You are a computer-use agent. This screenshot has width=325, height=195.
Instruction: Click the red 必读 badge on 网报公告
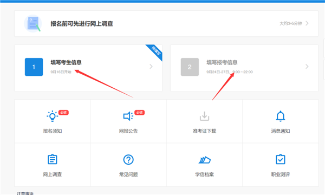(x=140, y=113)
